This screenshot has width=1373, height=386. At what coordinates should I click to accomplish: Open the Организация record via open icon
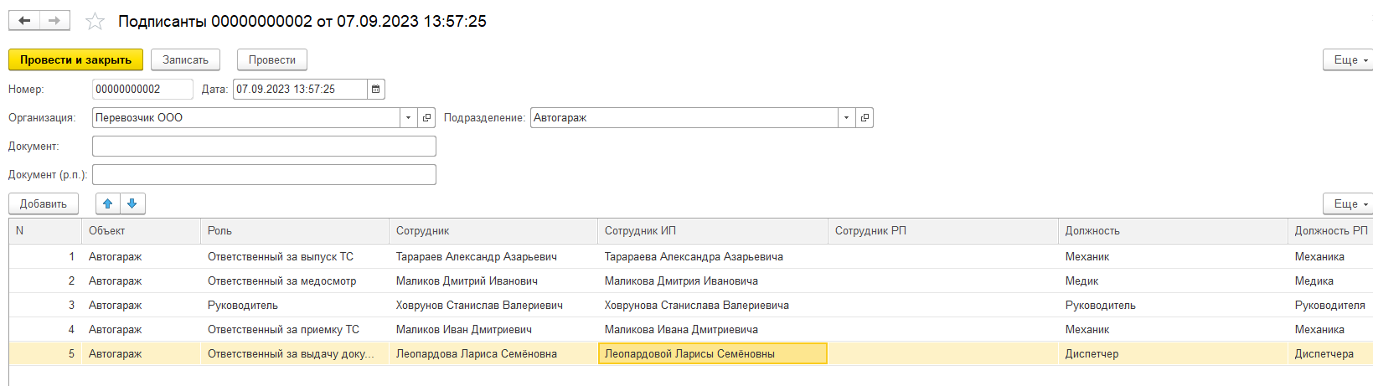426,118
